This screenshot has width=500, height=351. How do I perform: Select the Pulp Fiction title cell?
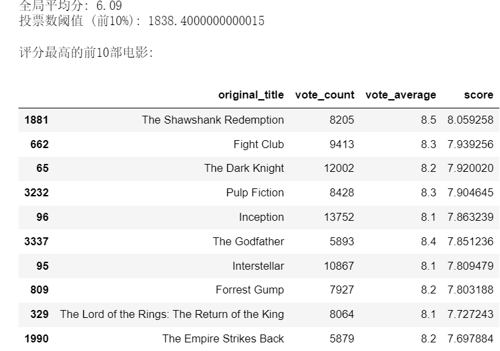(254, 192)
